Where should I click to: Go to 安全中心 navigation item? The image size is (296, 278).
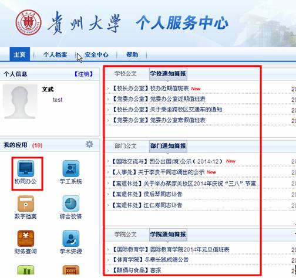(x=96, y=55)
